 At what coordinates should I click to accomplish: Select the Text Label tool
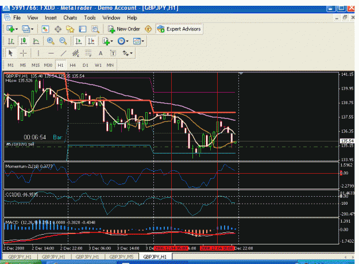pyautogui.click(x=113, y=53)
